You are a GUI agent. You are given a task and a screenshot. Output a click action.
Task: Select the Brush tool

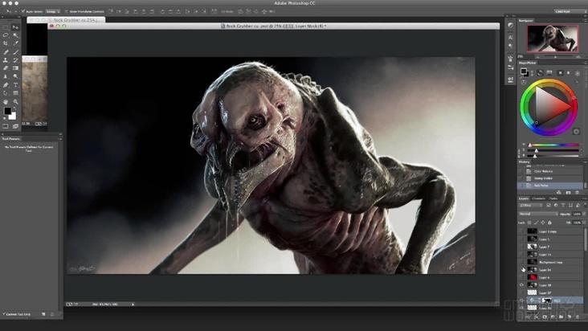tap(15, 51)
